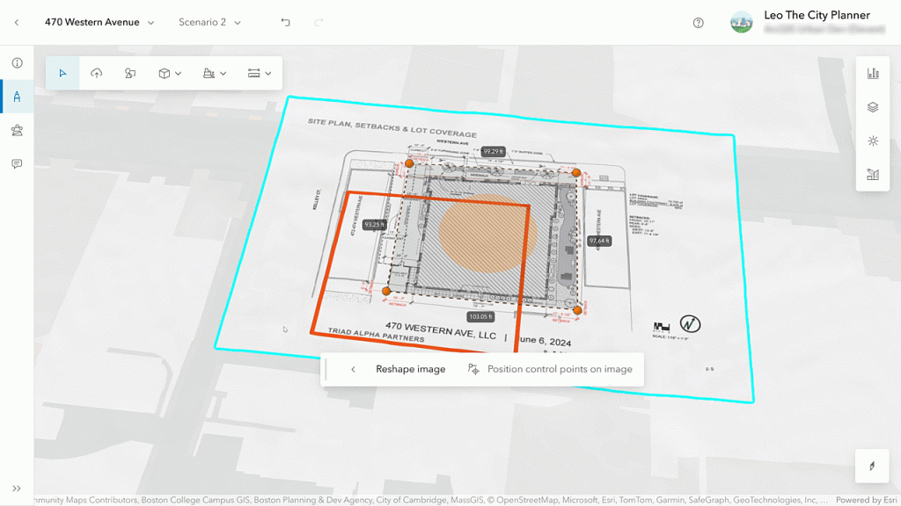Click the compass north arrow button

(x=872, y=466)
